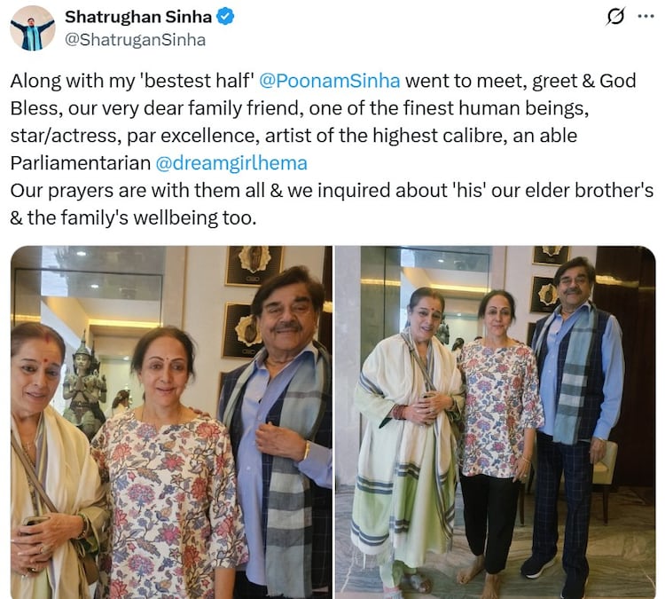The height and width of the screenshot is (599, 665).
Task: Open the @PoonamSinha mention link
Action: click(x=329, y=81)
